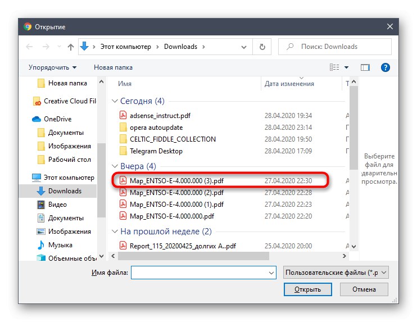Open the Пользовательские файлы type filter
The width and height of the screenshot is (417, 322).
point(336,273)
